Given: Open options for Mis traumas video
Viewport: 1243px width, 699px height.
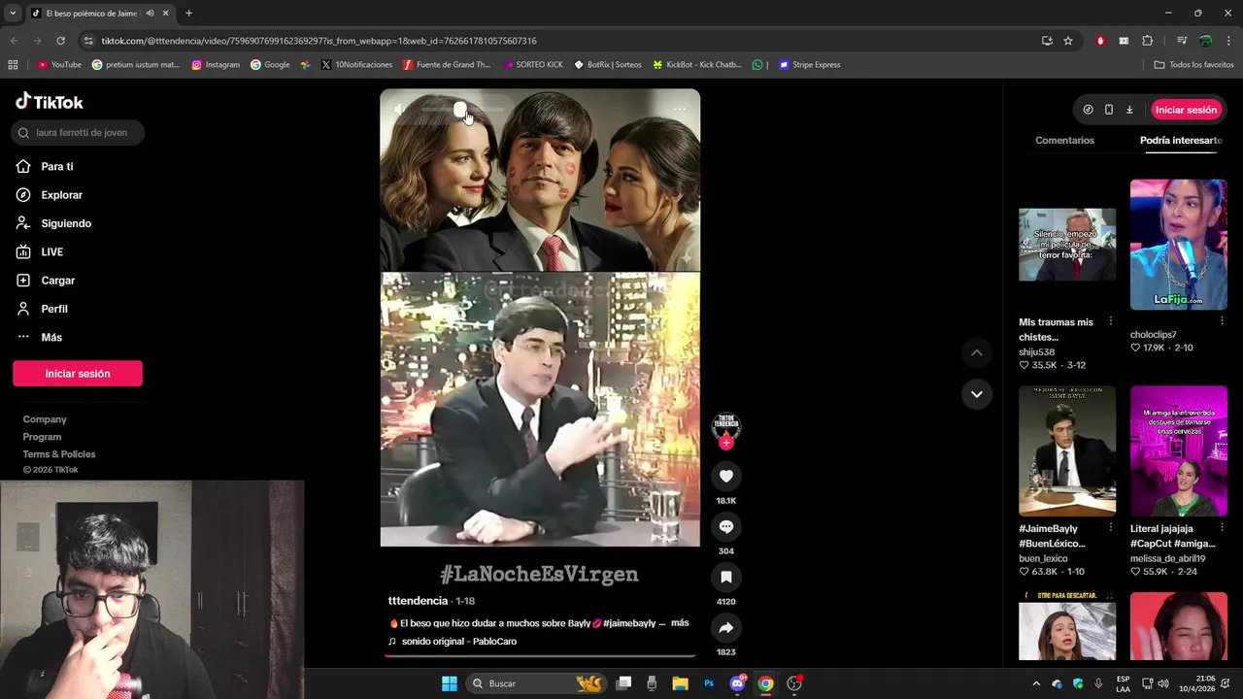Looking at the screenshot, I should [x=1111, y=321].
